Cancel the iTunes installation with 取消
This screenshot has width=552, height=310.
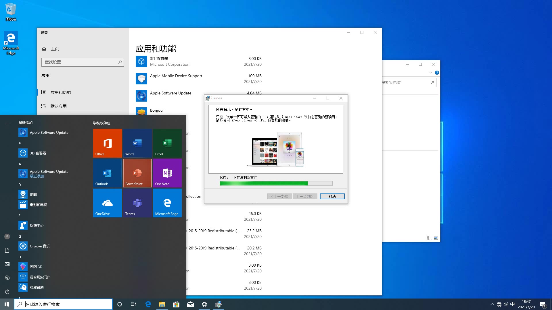pyautogui.click(x=332, y=196)
